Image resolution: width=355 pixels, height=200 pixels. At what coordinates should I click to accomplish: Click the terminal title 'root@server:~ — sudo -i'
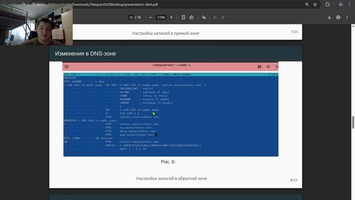click(171, 65)
